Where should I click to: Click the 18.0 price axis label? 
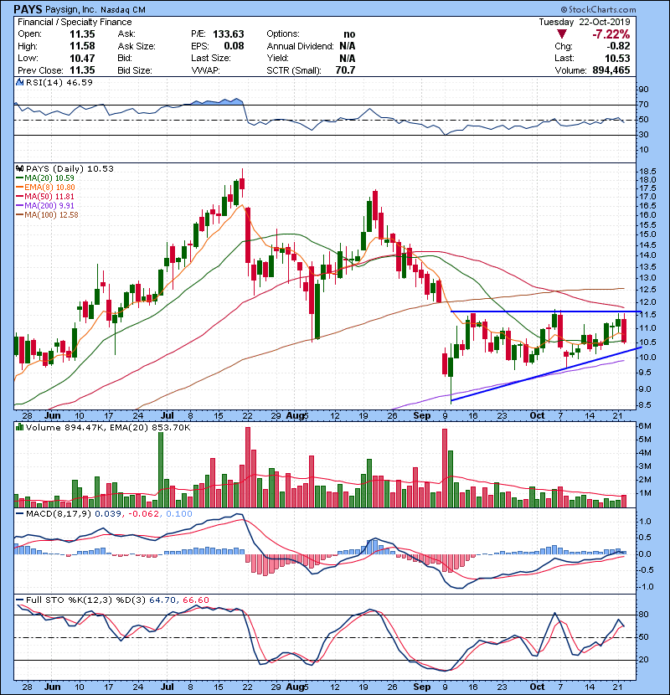click(647, 180)
